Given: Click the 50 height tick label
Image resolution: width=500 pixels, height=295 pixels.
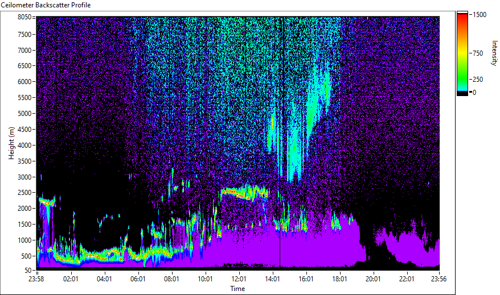Looking at the screenshot, I should tap(28, 271).
